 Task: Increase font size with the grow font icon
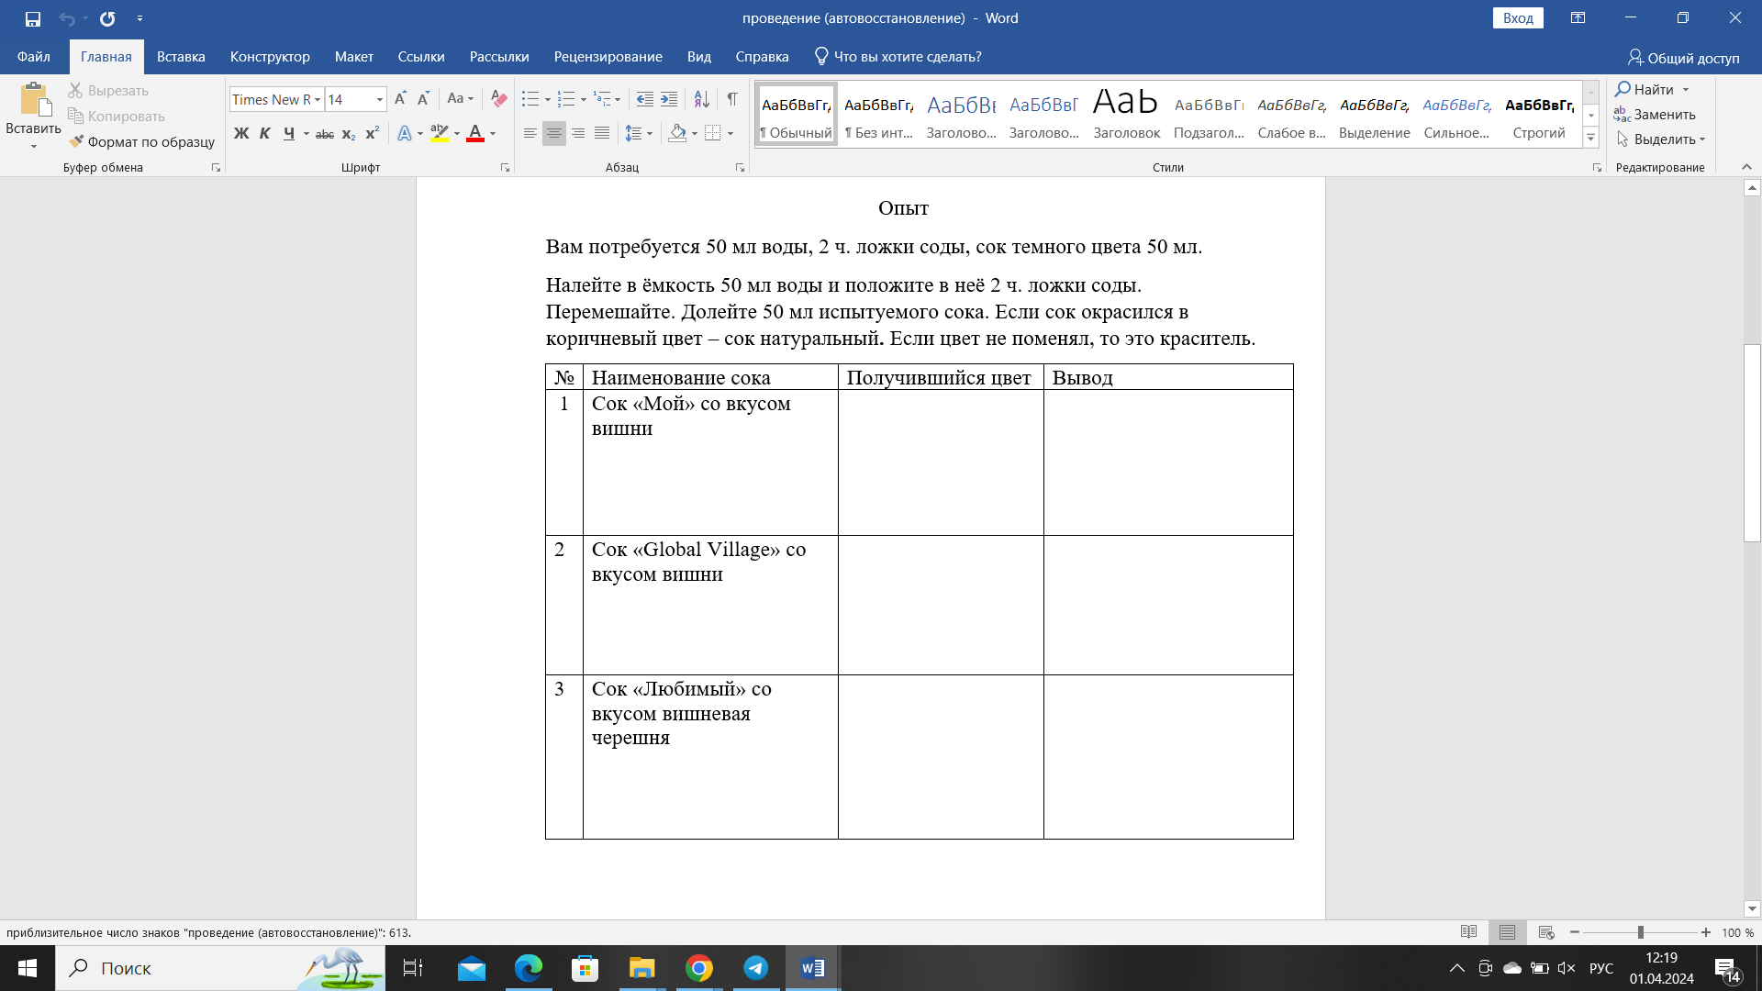pos(400,99)
